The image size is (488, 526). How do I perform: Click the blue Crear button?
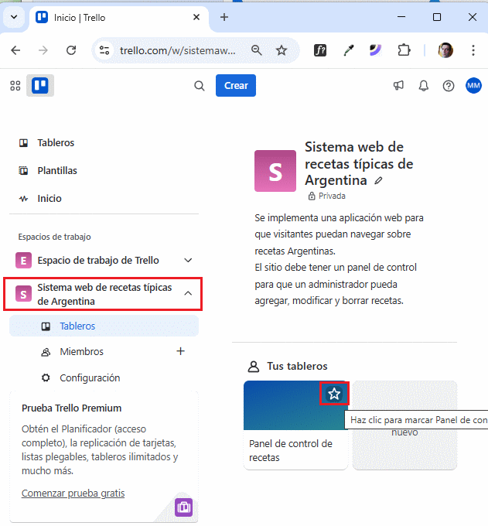[x=235, y=86]
